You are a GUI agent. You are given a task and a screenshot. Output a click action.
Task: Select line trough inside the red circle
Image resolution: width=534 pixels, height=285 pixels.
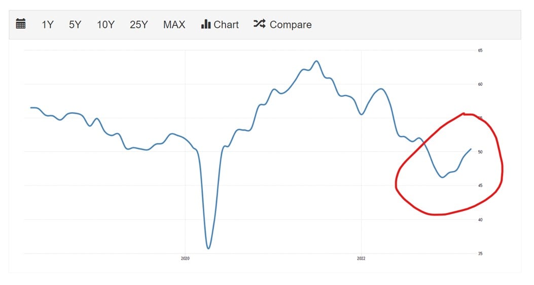[442, 177]
